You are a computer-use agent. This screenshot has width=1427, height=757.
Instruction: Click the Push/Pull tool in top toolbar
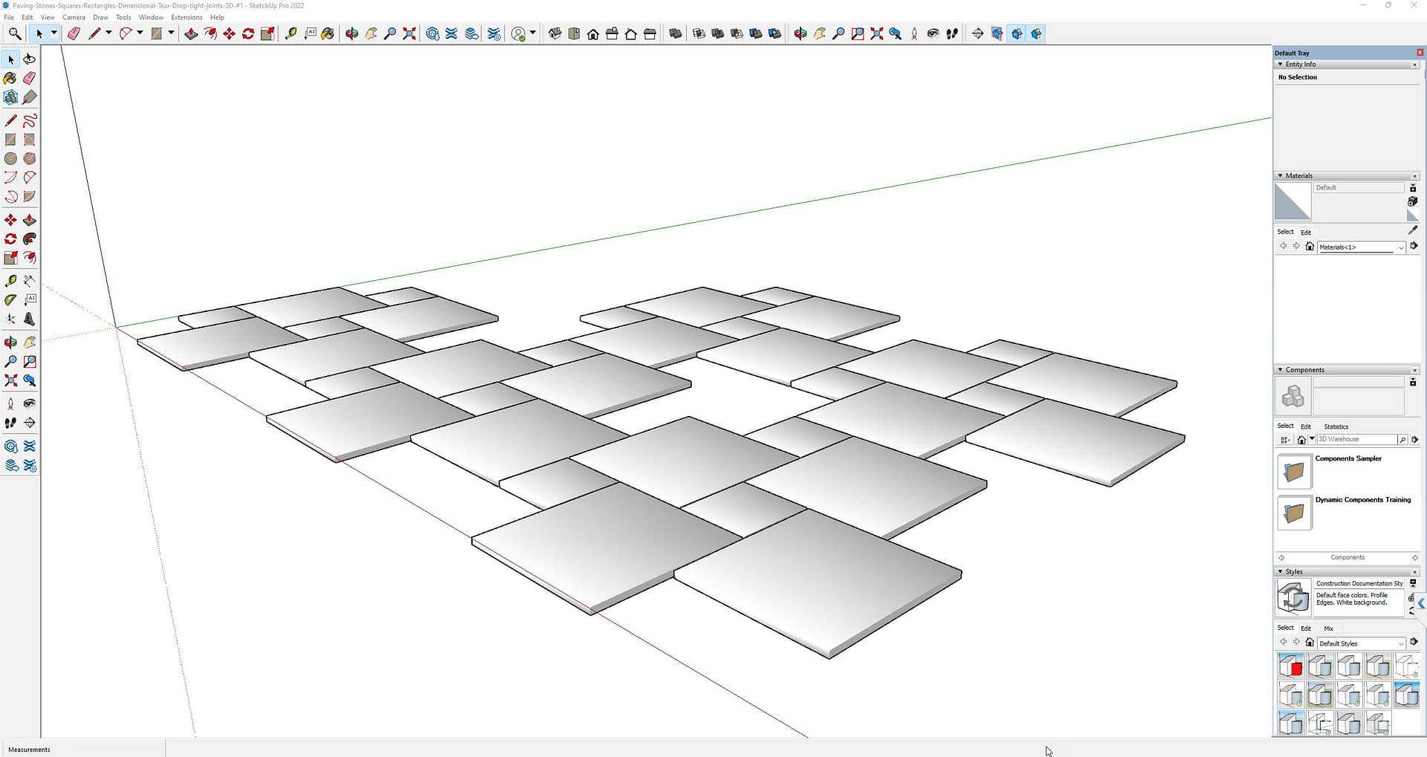(x=191, y=33)
